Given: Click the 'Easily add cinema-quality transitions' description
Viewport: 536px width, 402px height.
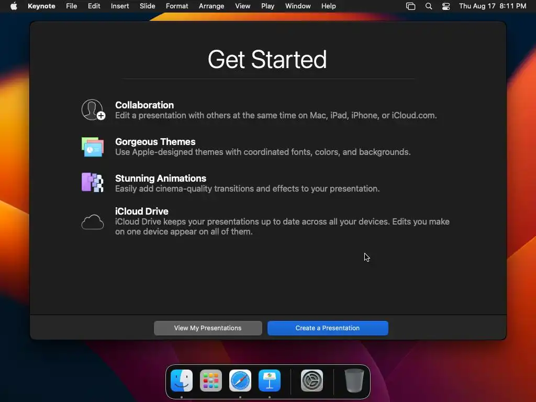Looking at the screenshot, I should (x=247, y=188).
